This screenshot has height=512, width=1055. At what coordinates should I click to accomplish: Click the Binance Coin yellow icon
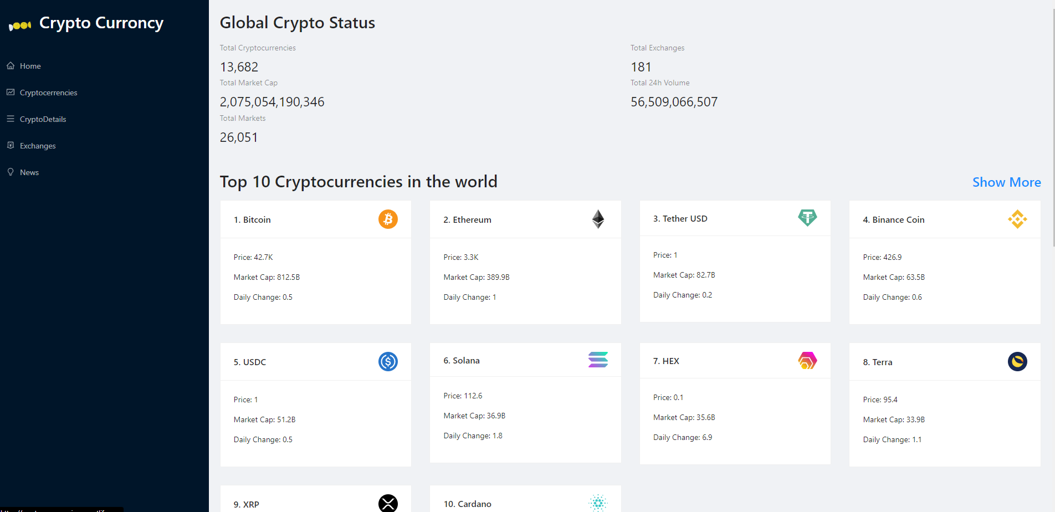(1017, 219)
